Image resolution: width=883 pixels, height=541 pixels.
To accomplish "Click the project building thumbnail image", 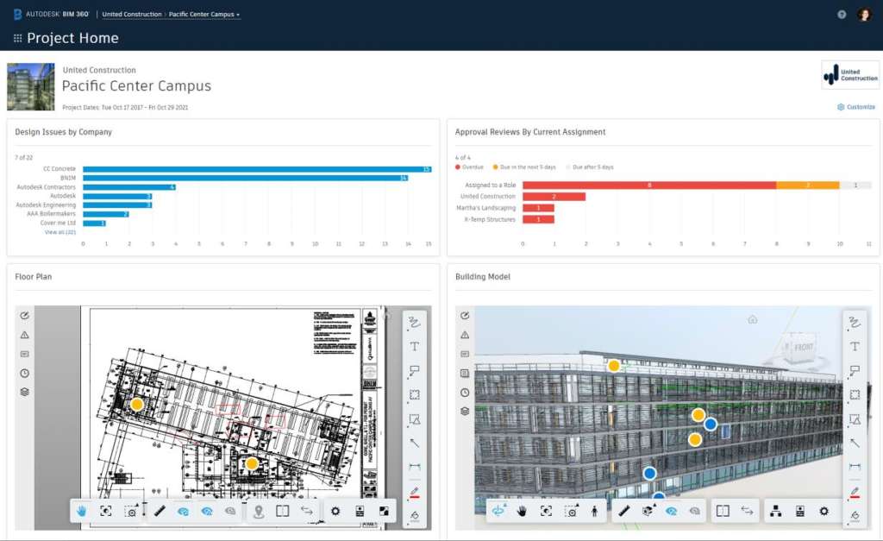I will [x=31, y=87].
